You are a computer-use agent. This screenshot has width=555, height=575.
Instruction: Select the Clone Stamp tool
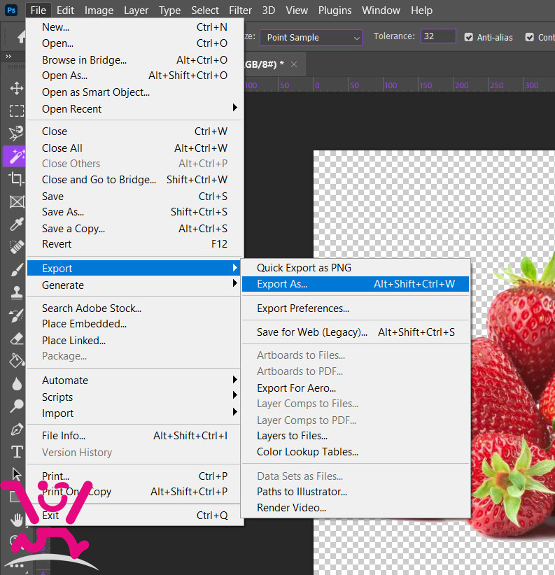(17, 292)
